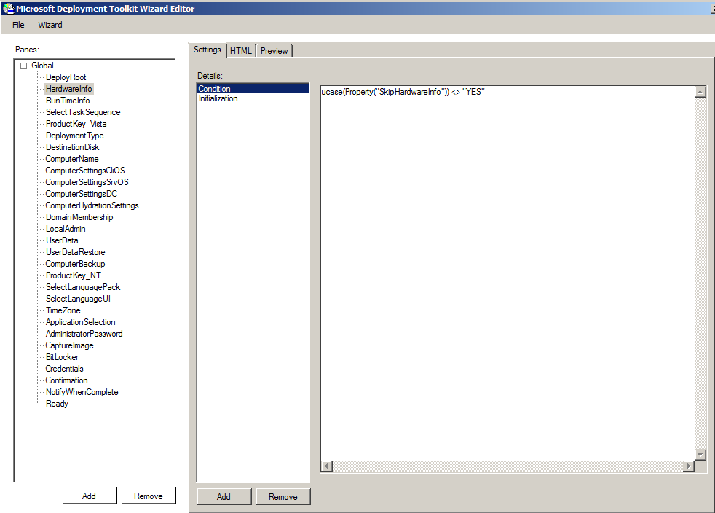This screenshot has height=513, width=715.
Task: Select the SelectTaskSequence pane
Action: click(x=83, y=112)
